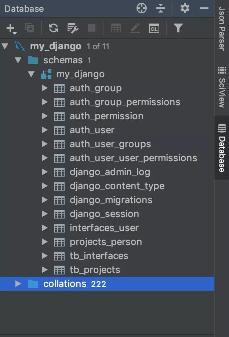Screen dimensions: 229x337
Task: Open Data Source Properties wrench icon
Action: click(73, 28)
